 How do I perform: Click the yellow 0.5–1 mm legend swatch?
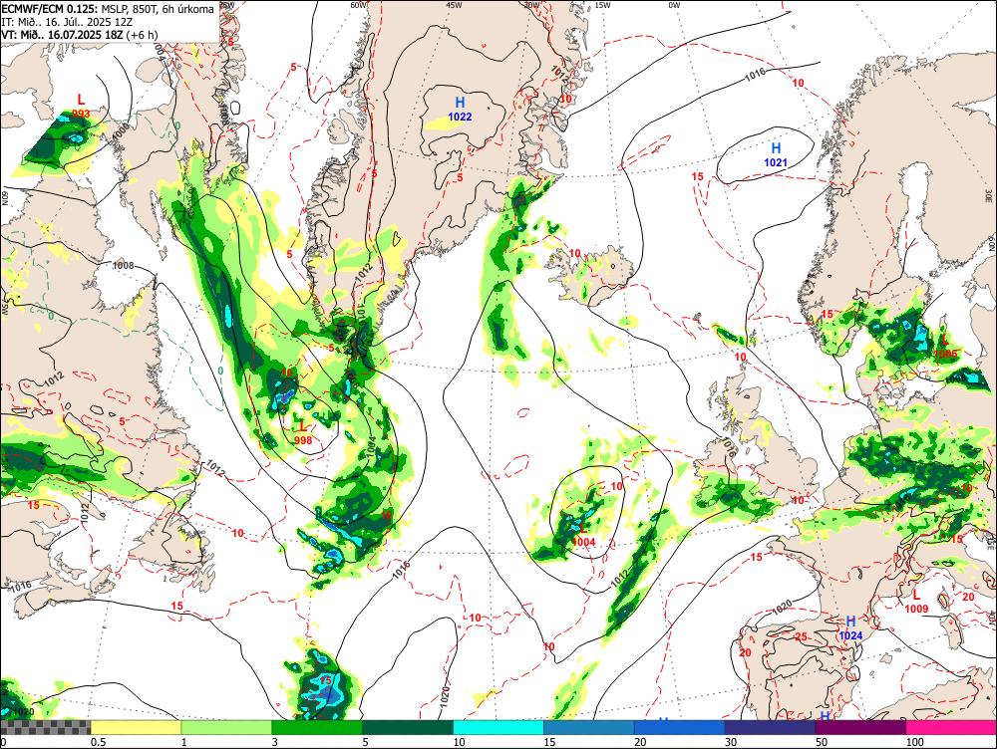click(x=136, y=727)
